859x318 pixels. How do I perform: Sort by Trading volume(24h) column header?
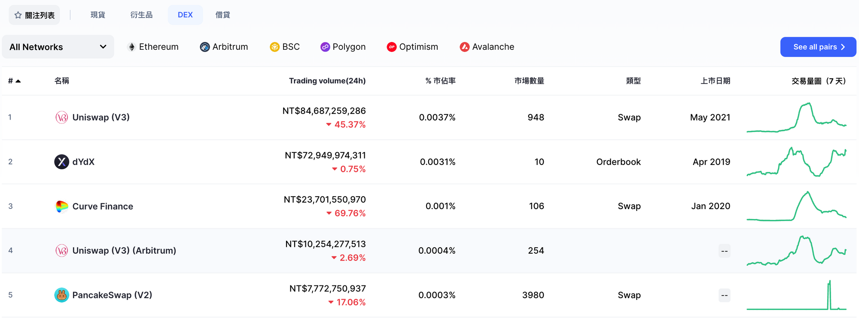[327, 81]
